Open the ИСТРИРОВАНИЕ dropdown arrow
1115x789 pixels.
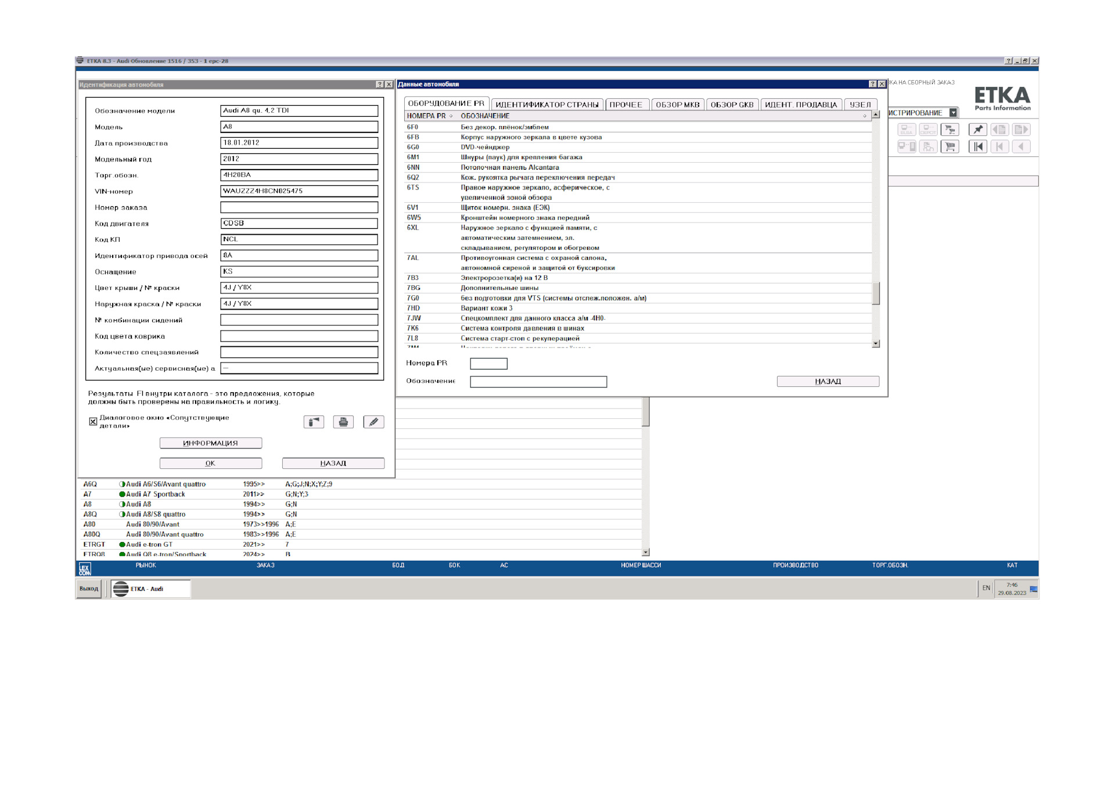pyautogui.click(x=953, y=113)
